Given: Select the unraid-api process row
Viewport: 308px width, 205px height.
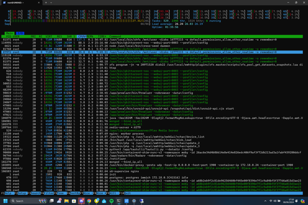Looking at the screenshot, I should (152, 108).
